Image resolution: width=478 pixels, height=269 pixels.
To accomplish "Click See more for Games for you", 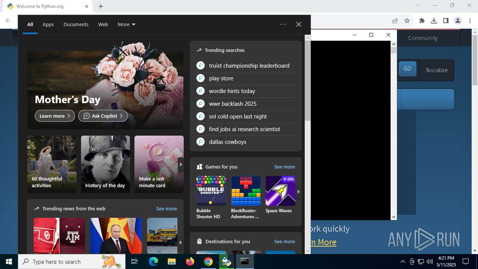I will [x=285, y=167].
